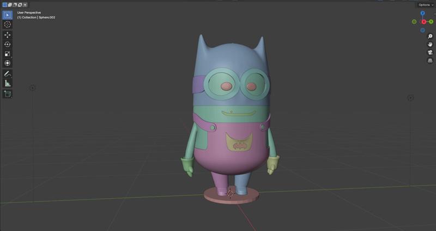This screenshot has width=436, height=231.
Task: Select the combined Transform tool
Action: [x=8, y=63]
